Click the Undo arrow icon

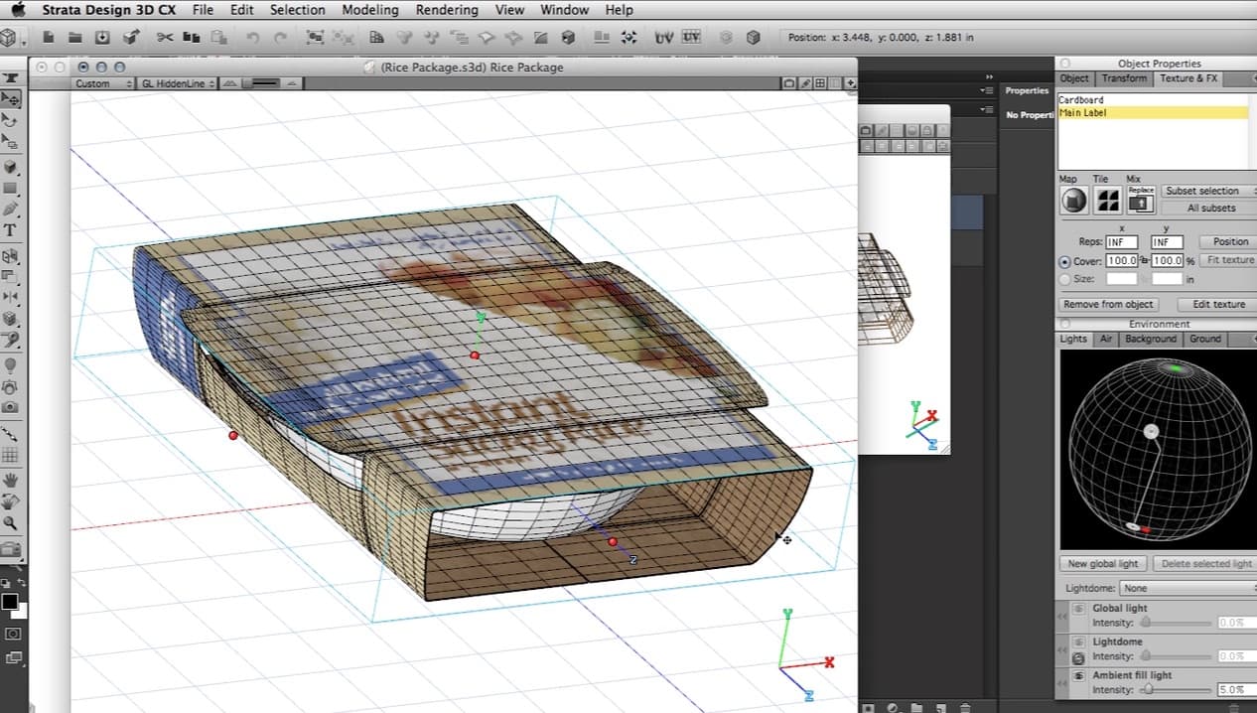pos(252,38)
